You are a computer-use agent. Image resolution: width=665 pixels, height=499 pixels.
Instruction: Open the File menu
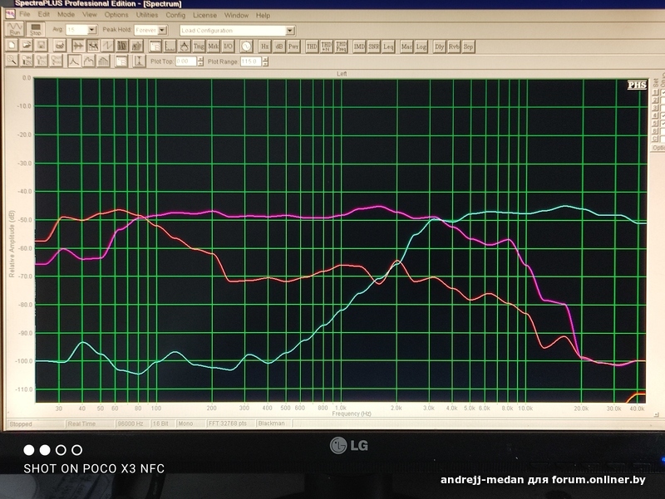[x=25, y=14]
